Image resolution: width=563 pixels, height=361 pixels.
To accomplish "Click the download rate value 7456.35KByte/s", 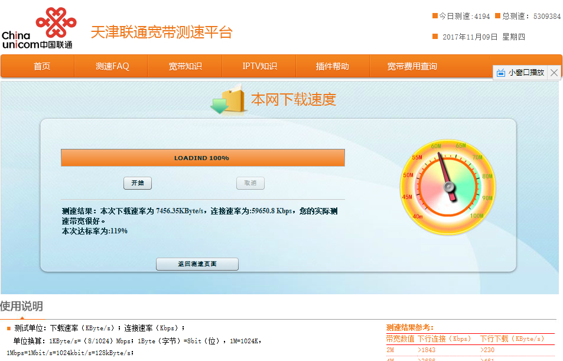I will pos(180,211).
